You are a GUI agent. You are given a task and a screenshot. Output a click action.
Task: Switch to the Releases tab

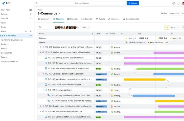[114, 19]
